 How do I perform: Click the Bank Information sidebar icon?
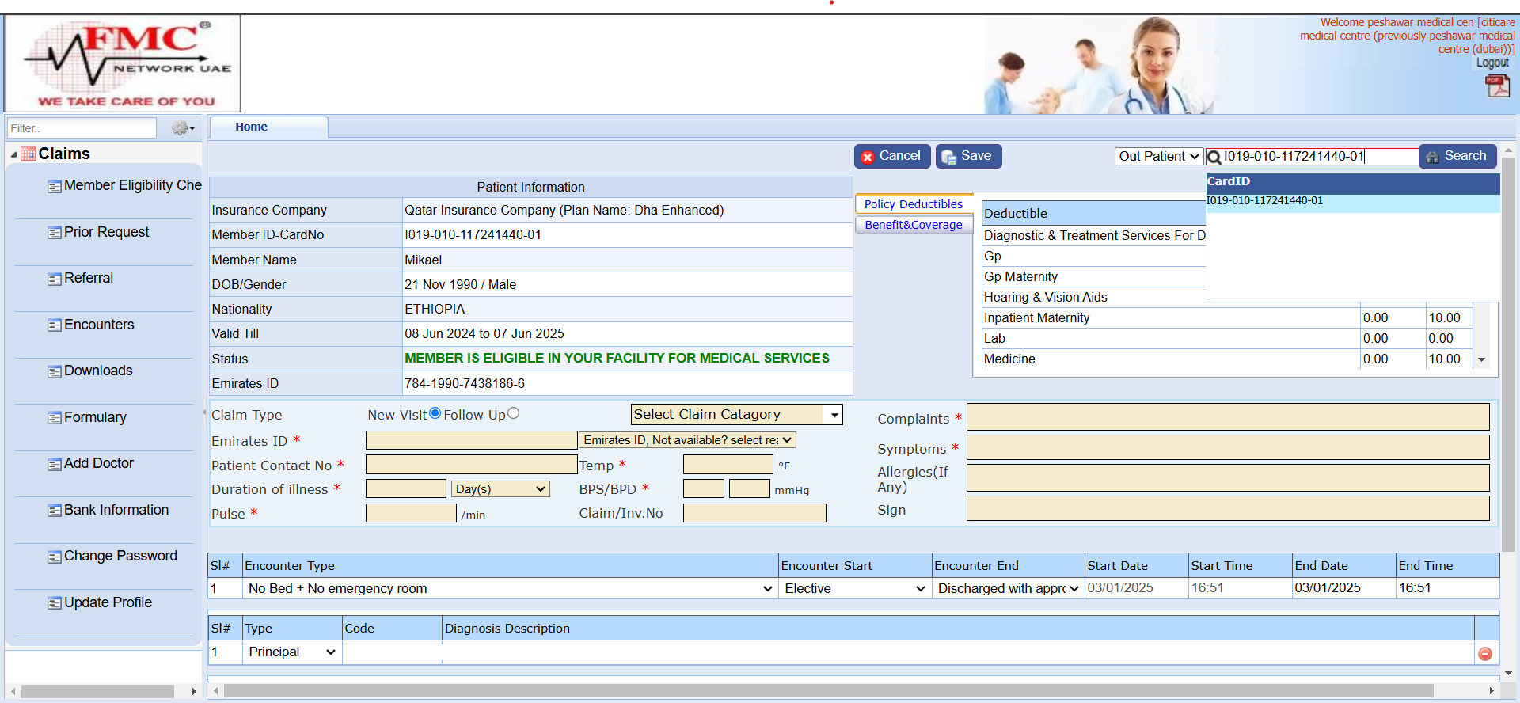point(55,511)
